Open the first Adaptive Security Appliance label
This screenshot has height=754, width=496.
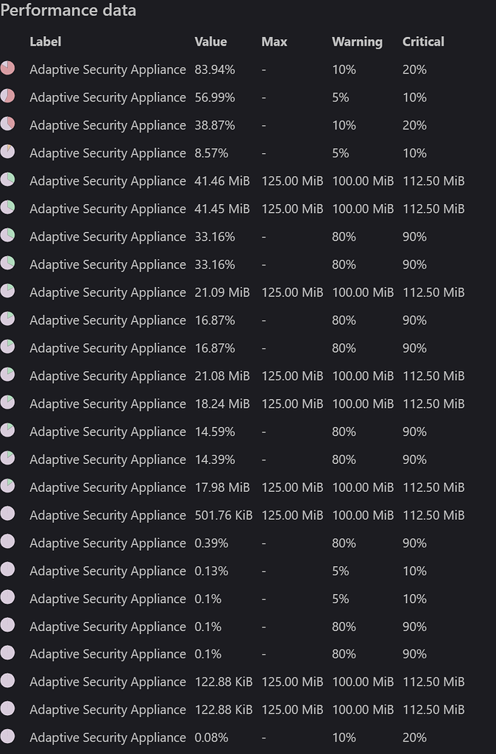(x=107, y=69)
